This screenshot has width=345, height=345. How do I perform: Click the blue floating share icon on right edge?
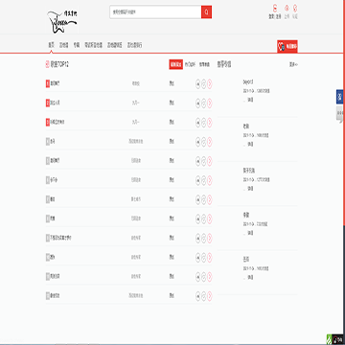click(x=340, y=97)
